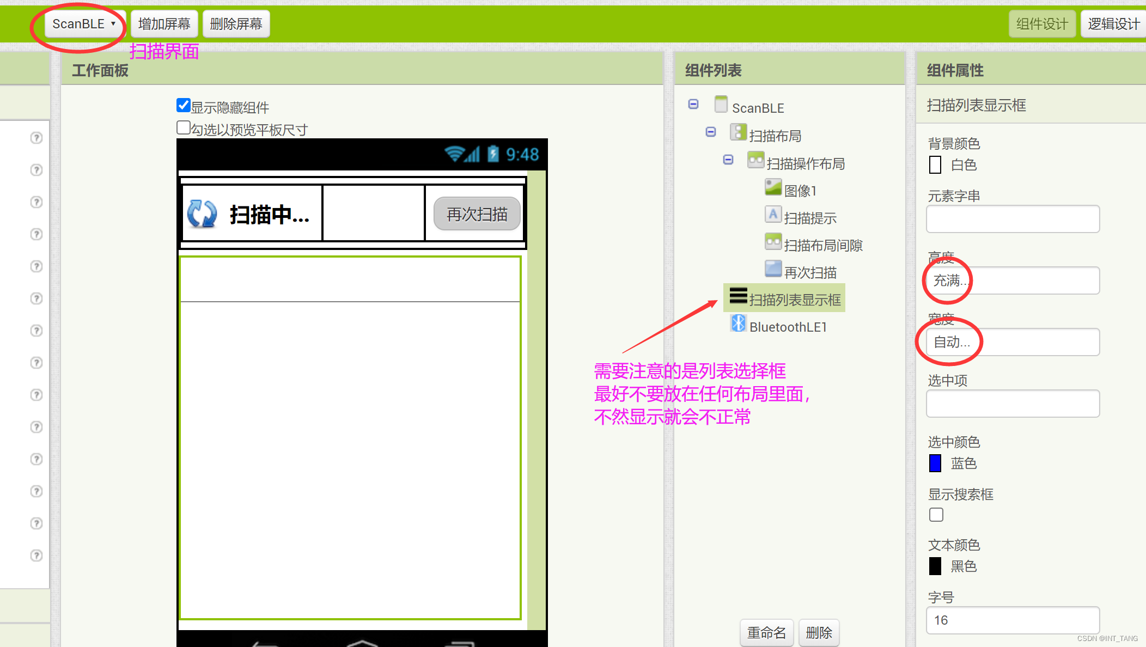
Task: Collapse the 扫描布局 tree node
Action: (x=711, y=132)
